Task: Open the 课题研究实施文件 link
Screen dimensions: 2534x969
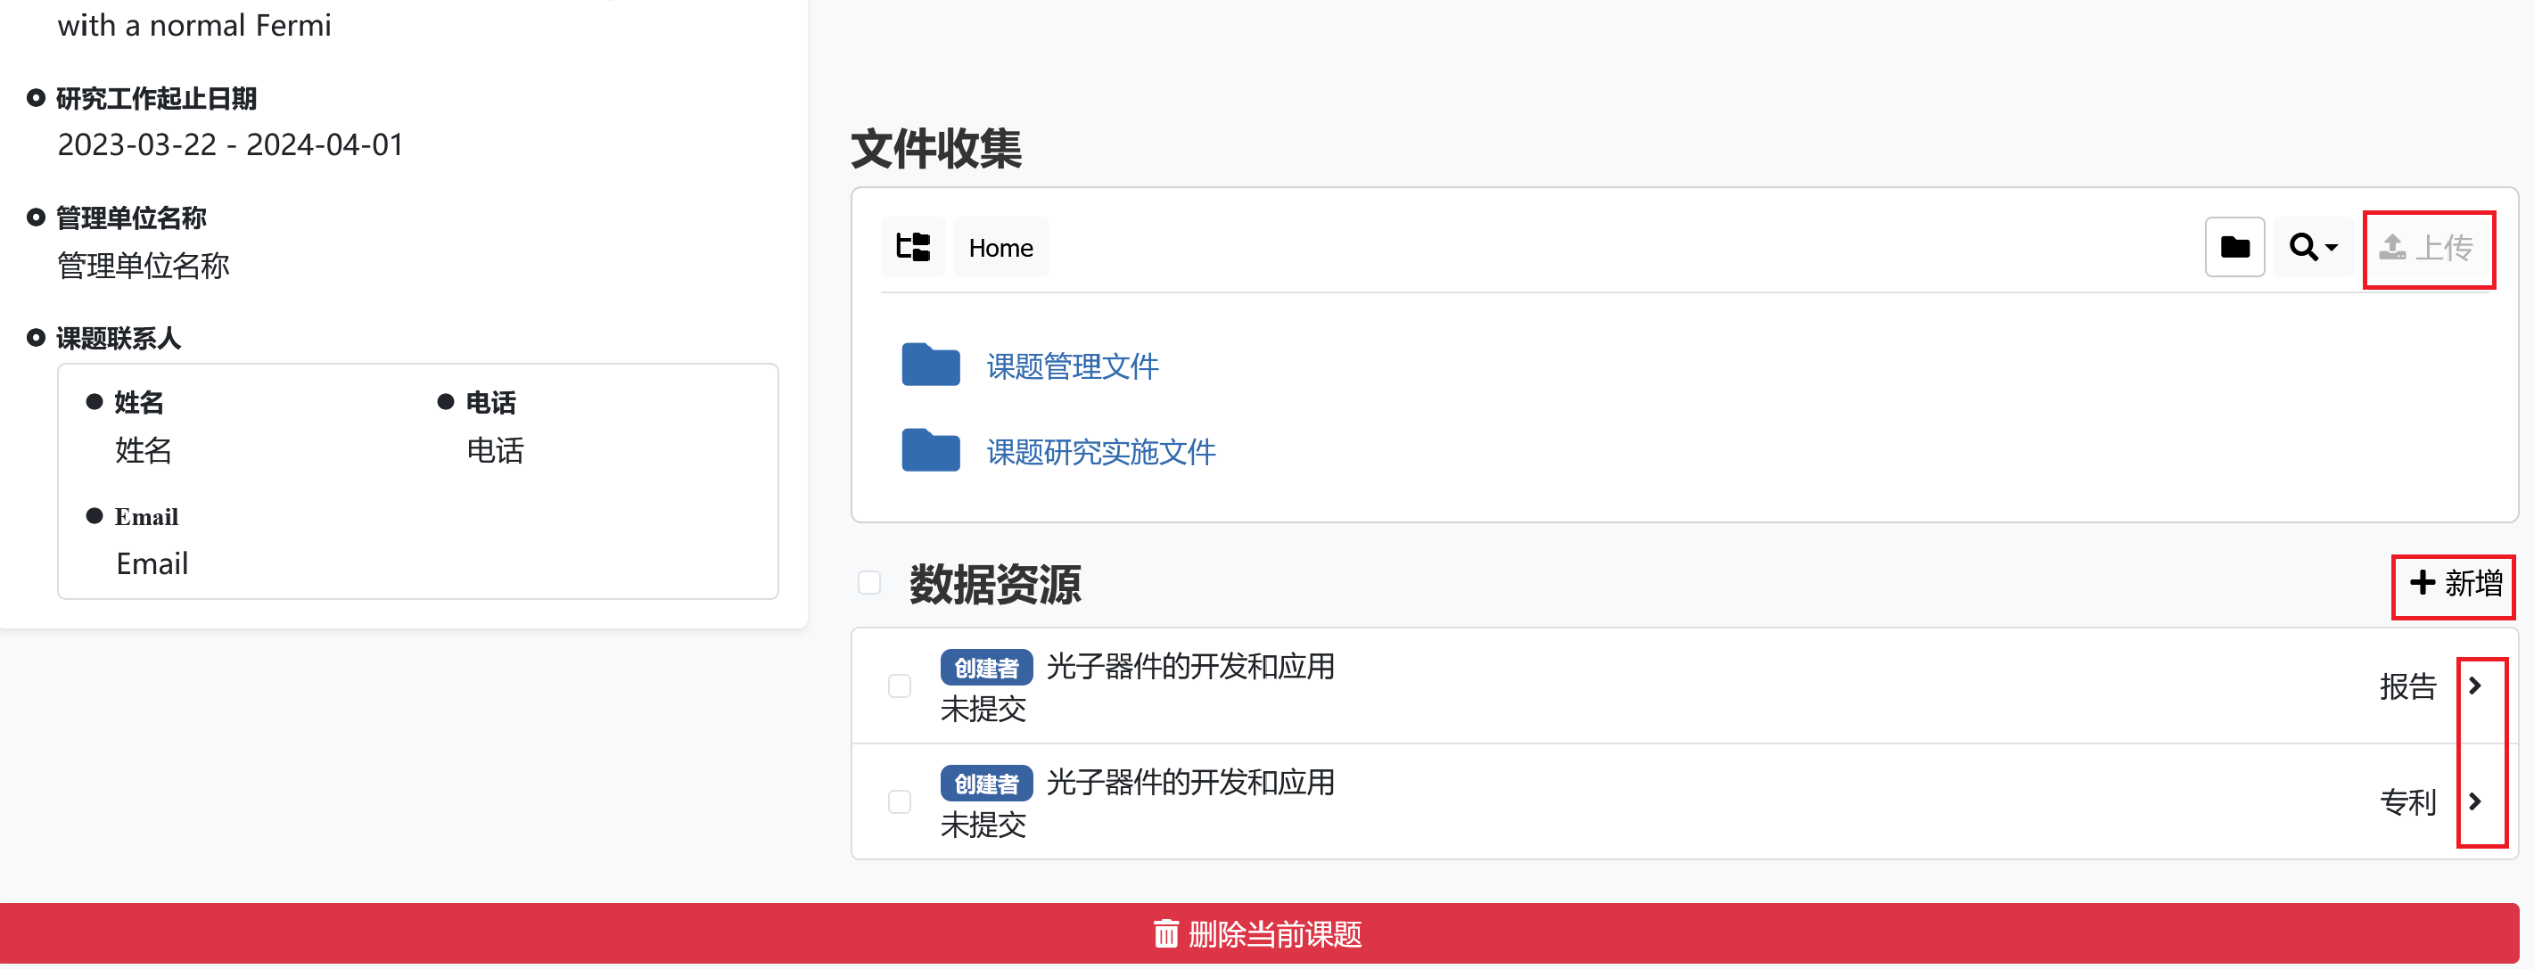Action: [x=1101, y=452]
